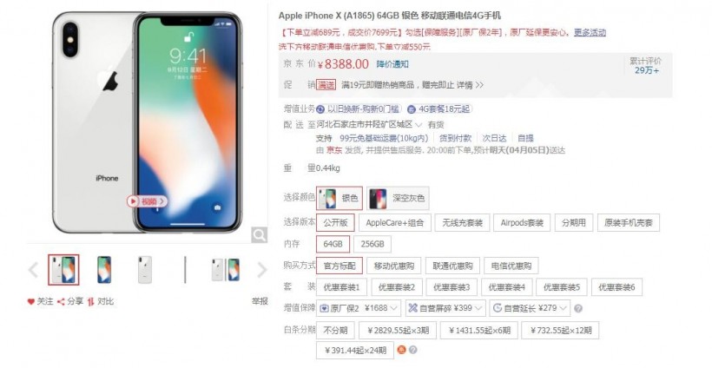Select the 深空灰色 color option
This screenshot has height=368, width=712.
point(399,198)
